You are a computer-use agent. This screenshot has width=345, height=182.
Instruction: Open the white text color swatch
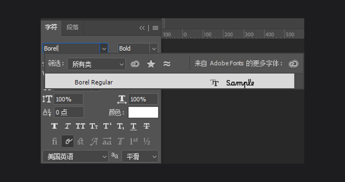click(x=143, y=112)
